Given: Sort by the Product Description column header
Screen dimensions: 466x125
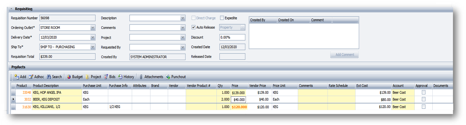Looking at the screenshot, I should [57, 86].
